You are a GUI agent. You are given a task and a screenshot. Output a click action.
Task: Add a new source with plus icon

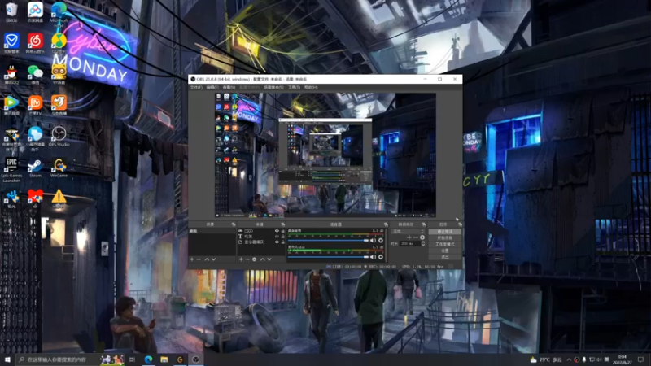pos(241,259)
